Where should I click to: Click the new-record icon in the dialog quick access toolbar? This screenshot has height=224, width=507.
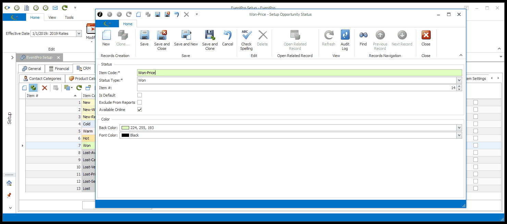click(138, 14)
